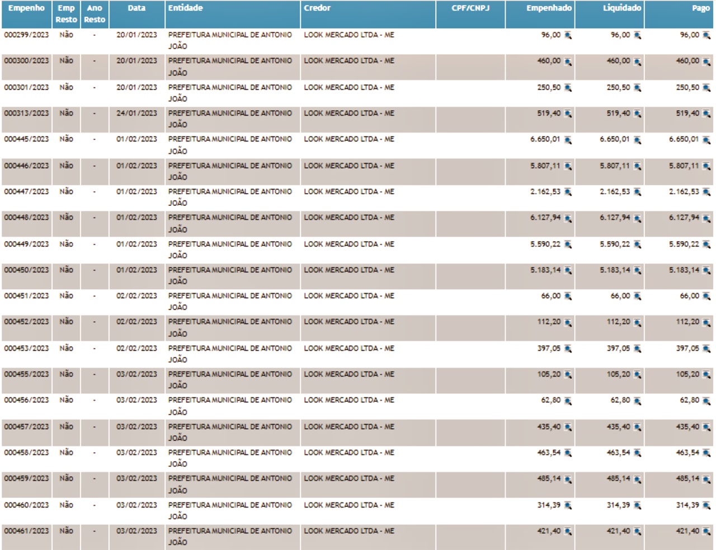Open Empenhado details for 000458/2023
The height and width of the screenshot is (550, 716).
pos(568,453)
